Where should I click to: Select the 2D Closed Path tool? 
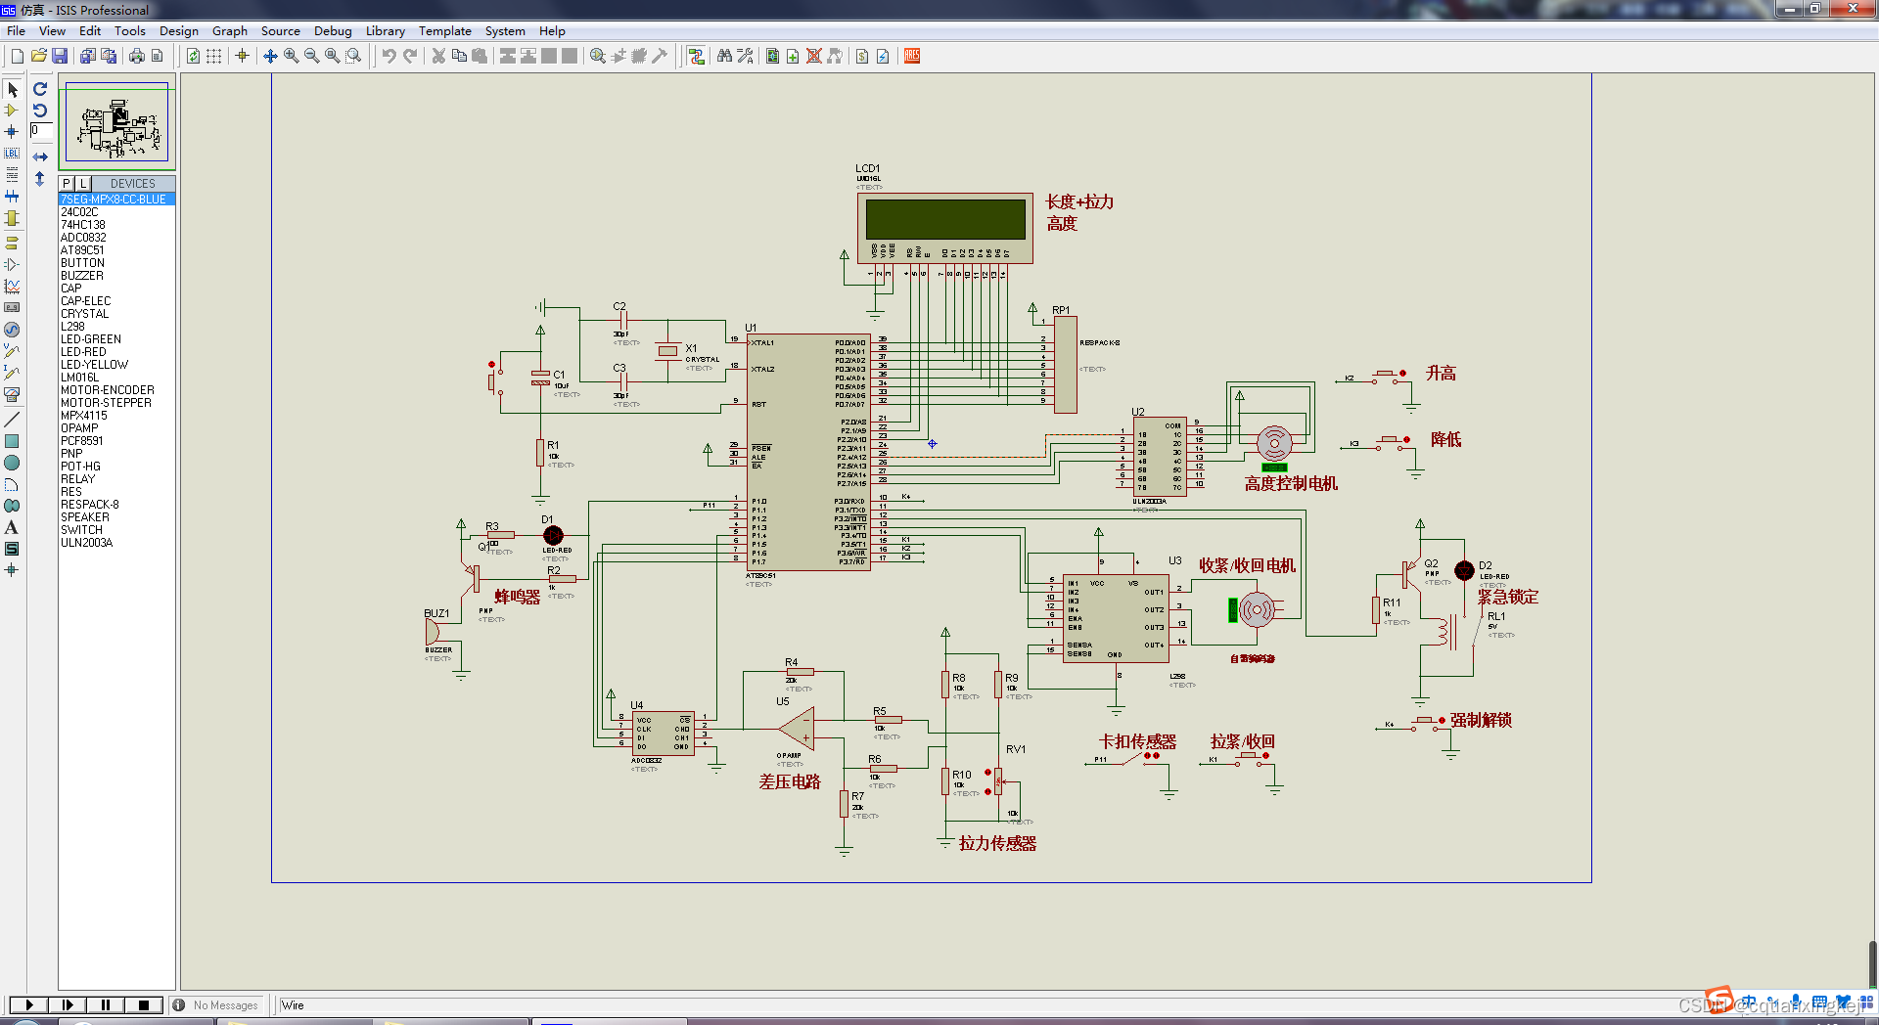click(12, 506)
